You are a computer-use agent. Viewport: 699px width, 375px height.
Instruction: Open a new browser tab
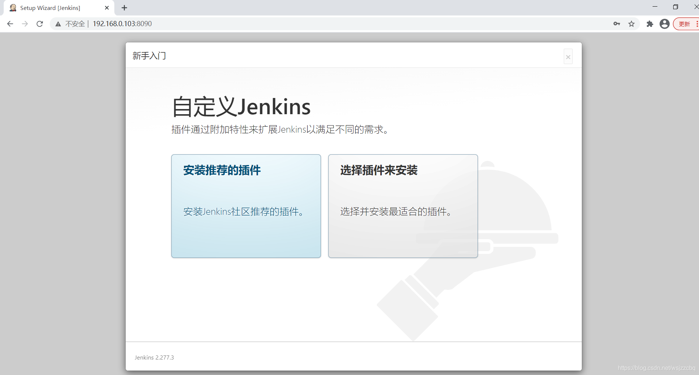(x=125, y=8)
